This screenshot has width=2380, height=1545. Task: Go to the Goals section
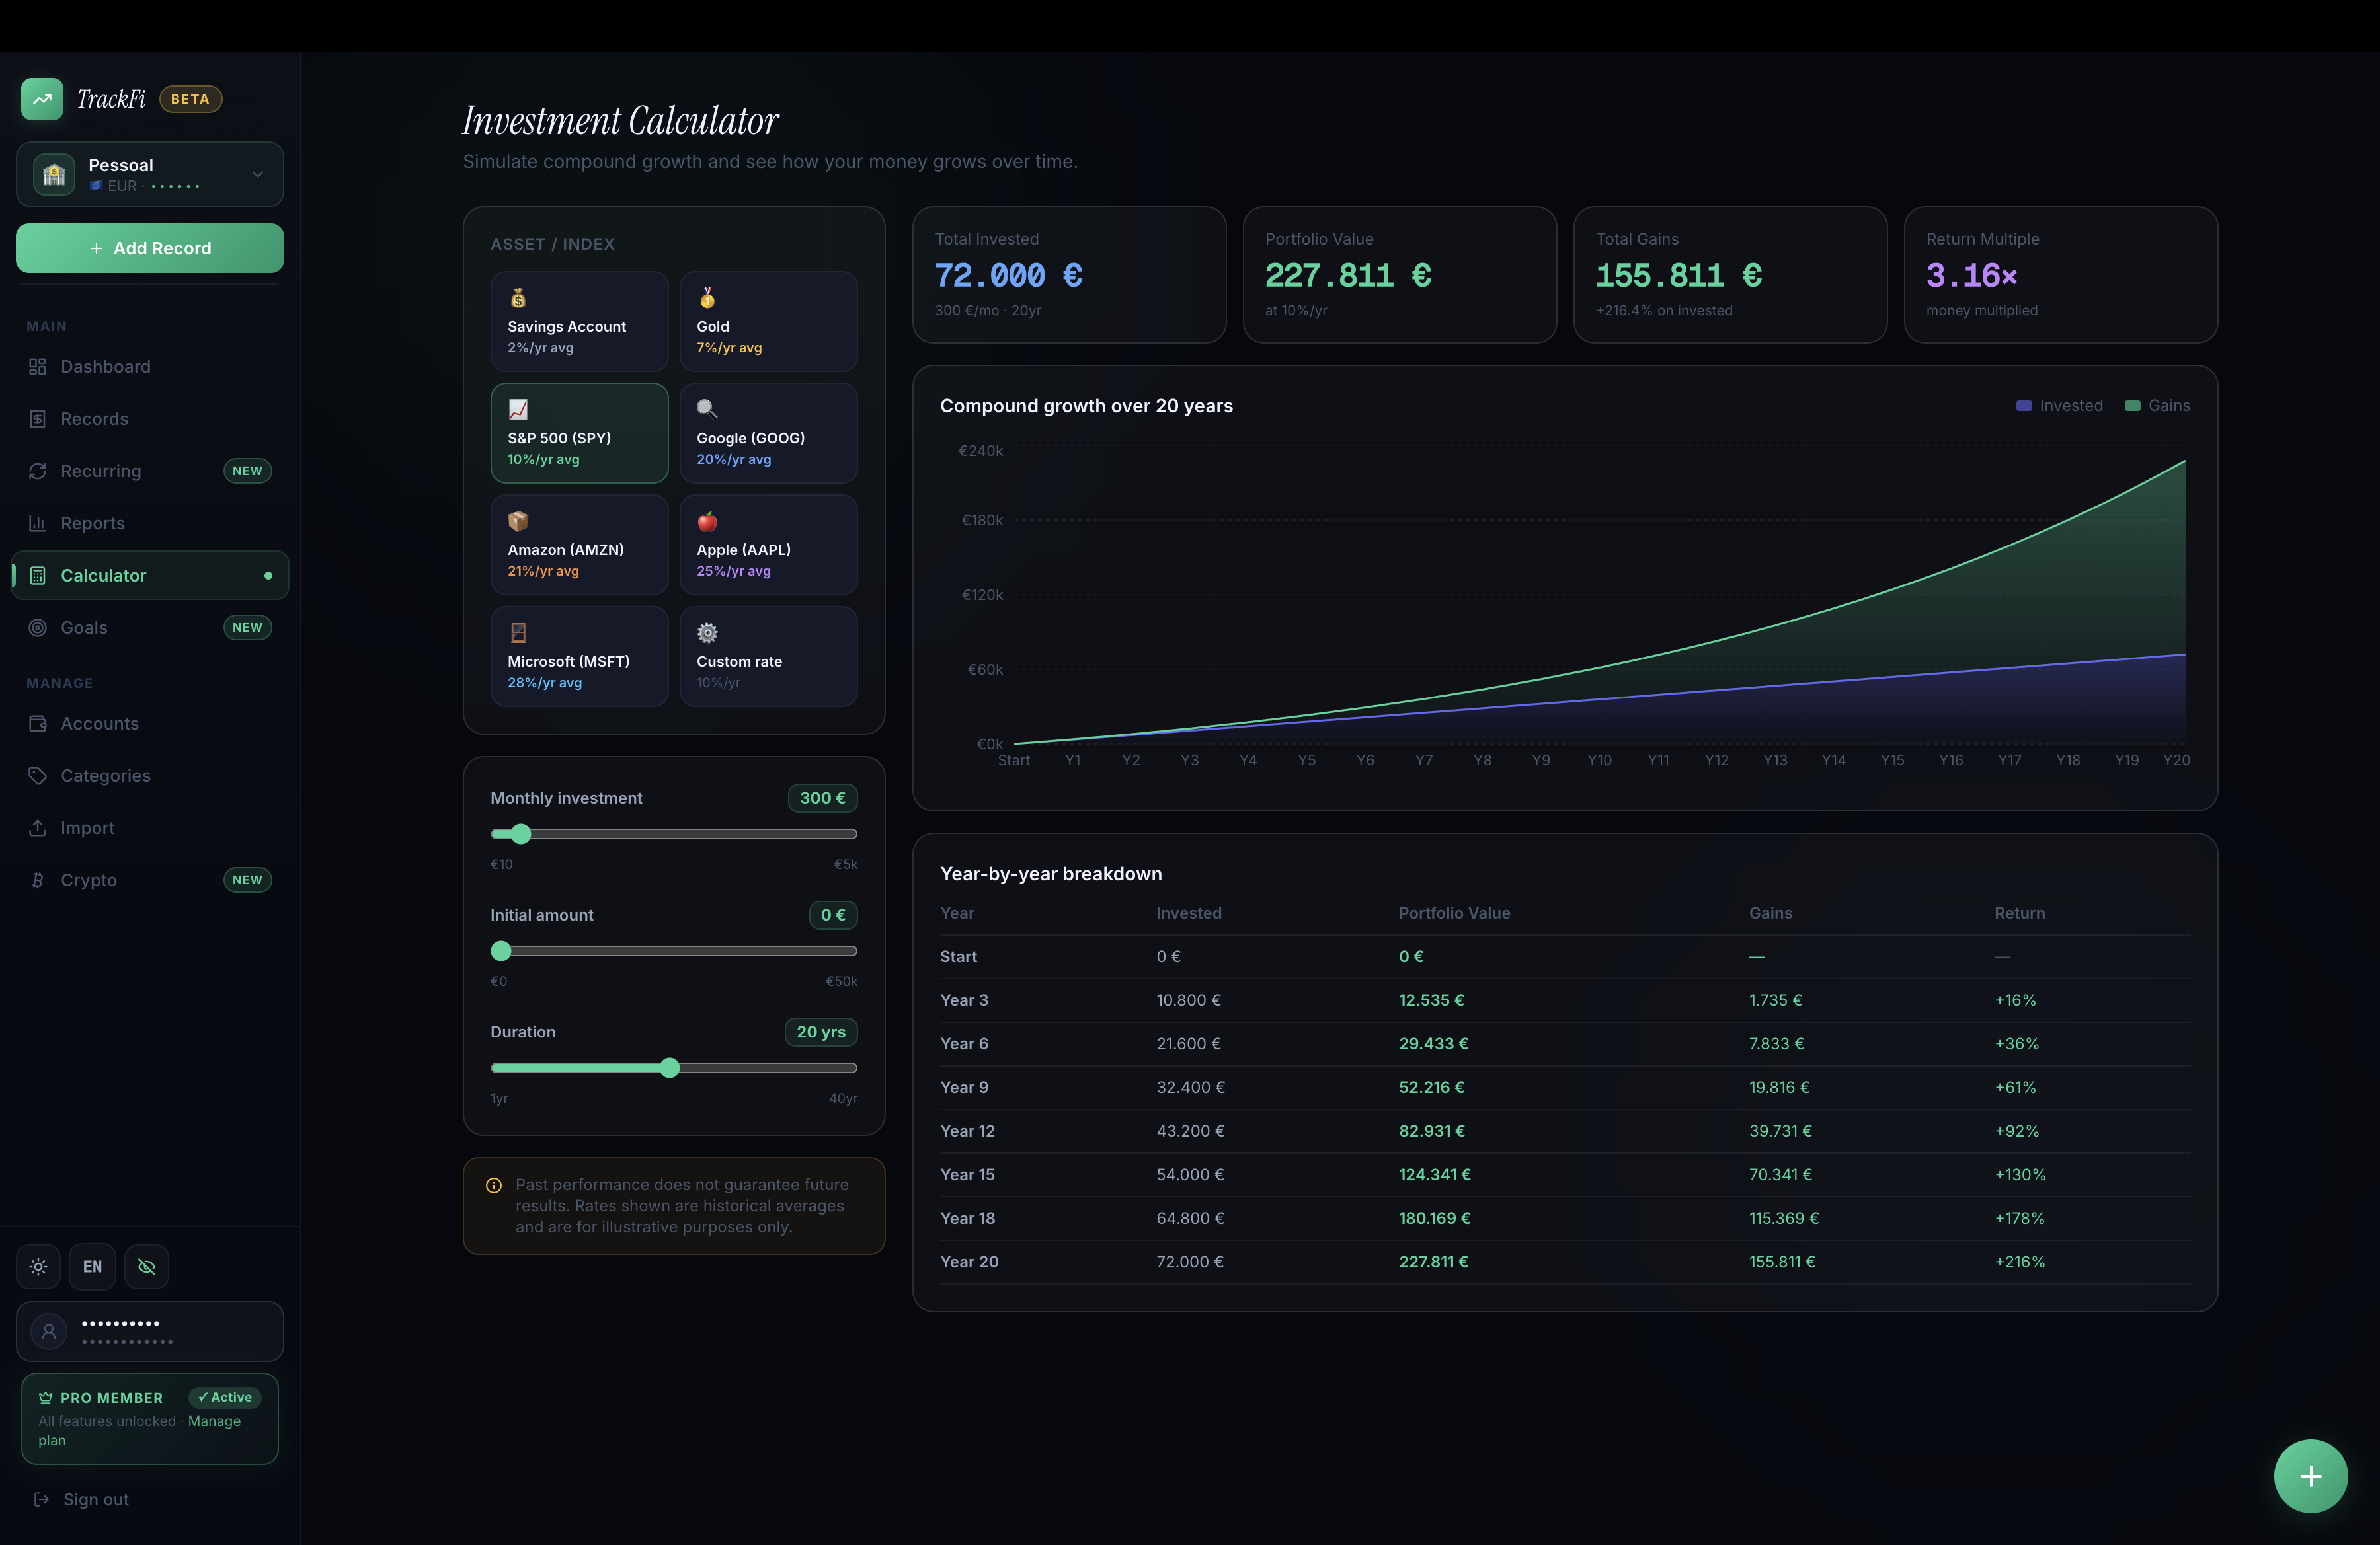(x=84, y=628)
